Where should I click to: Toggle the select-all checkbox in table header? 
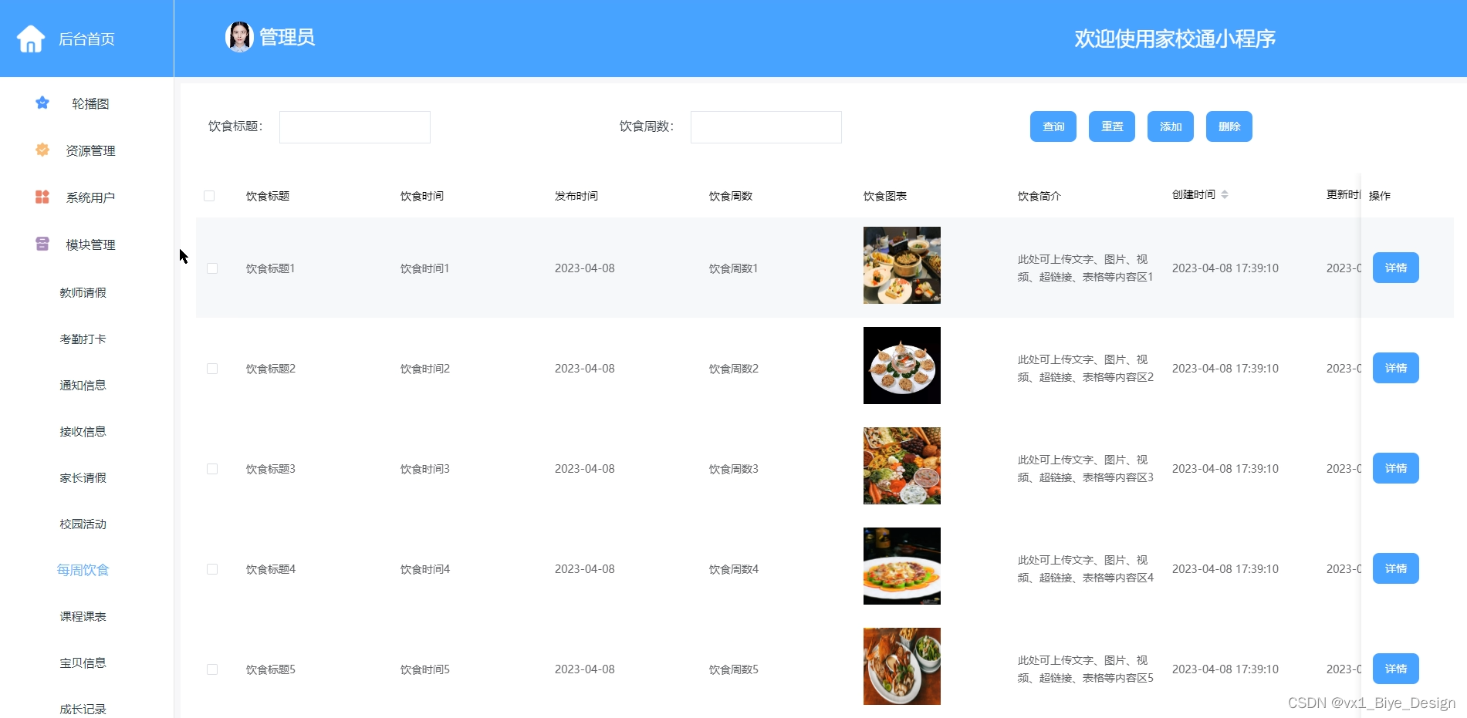click(x=209, y=196)
